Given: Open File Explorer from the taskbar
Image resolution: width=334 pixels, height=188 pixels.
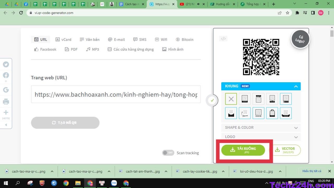Looking at the screenshot, I should point(78,183).
